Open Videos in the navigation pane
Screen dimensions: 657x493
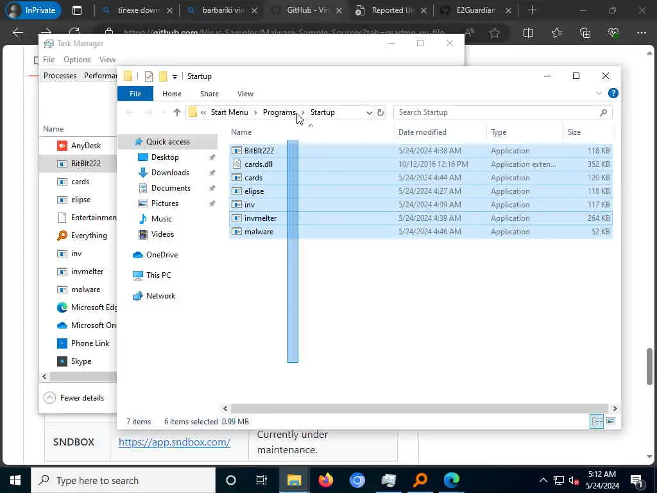coord(162,234)
